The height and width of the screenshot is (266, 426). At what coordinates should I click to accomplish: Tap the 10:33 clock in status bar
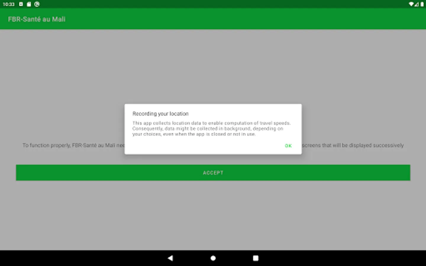click(9, 4)
